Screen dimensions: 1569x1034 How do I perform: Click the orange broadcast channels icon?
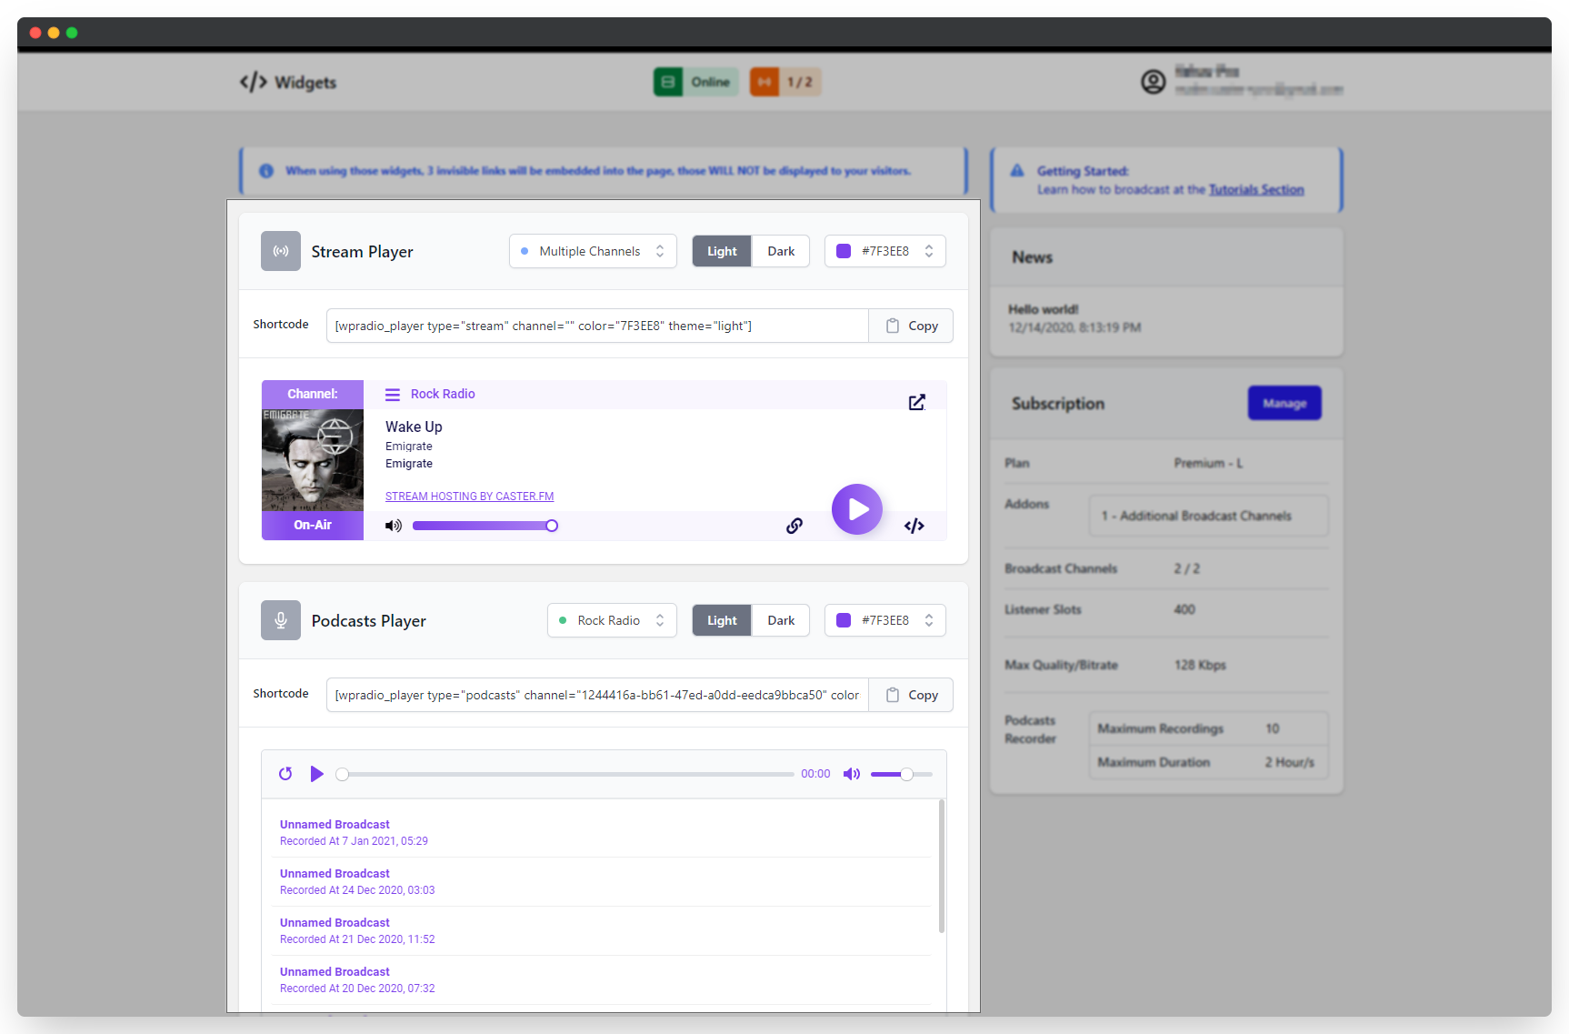coord(765,82)
